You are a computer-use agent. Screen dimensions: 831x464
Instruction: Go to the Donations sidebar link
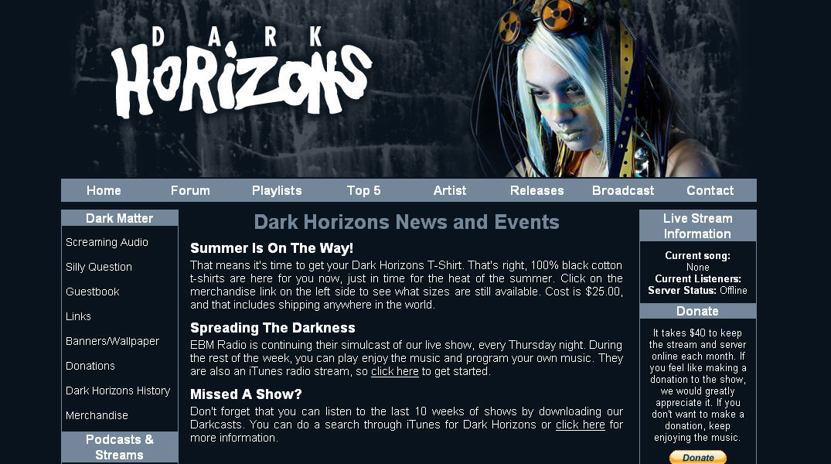coord(90,366)
